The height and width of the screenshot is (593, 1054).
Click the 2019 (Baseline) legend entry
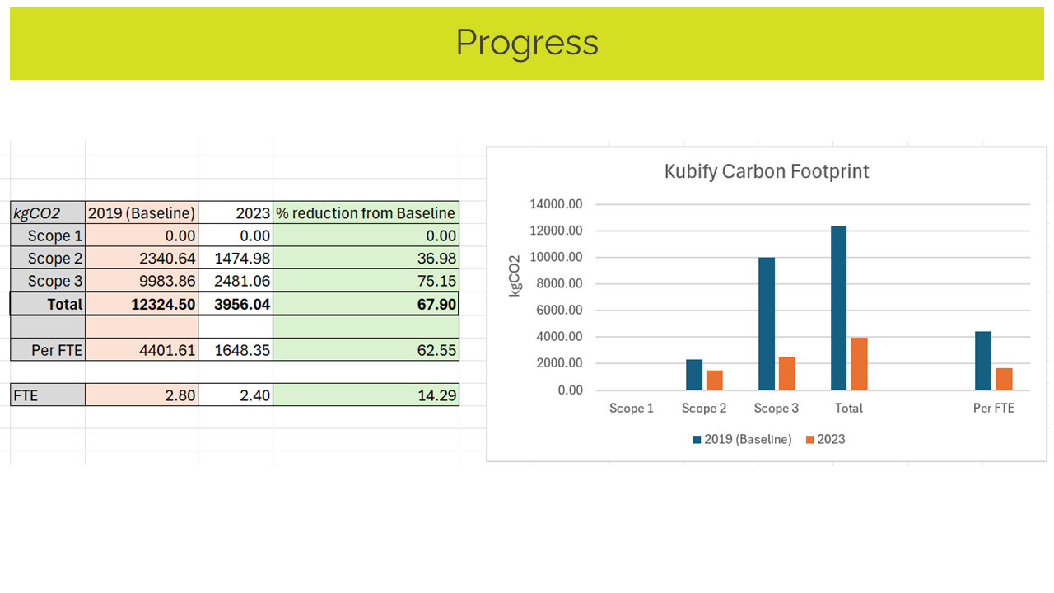click(x=742, y=439)
